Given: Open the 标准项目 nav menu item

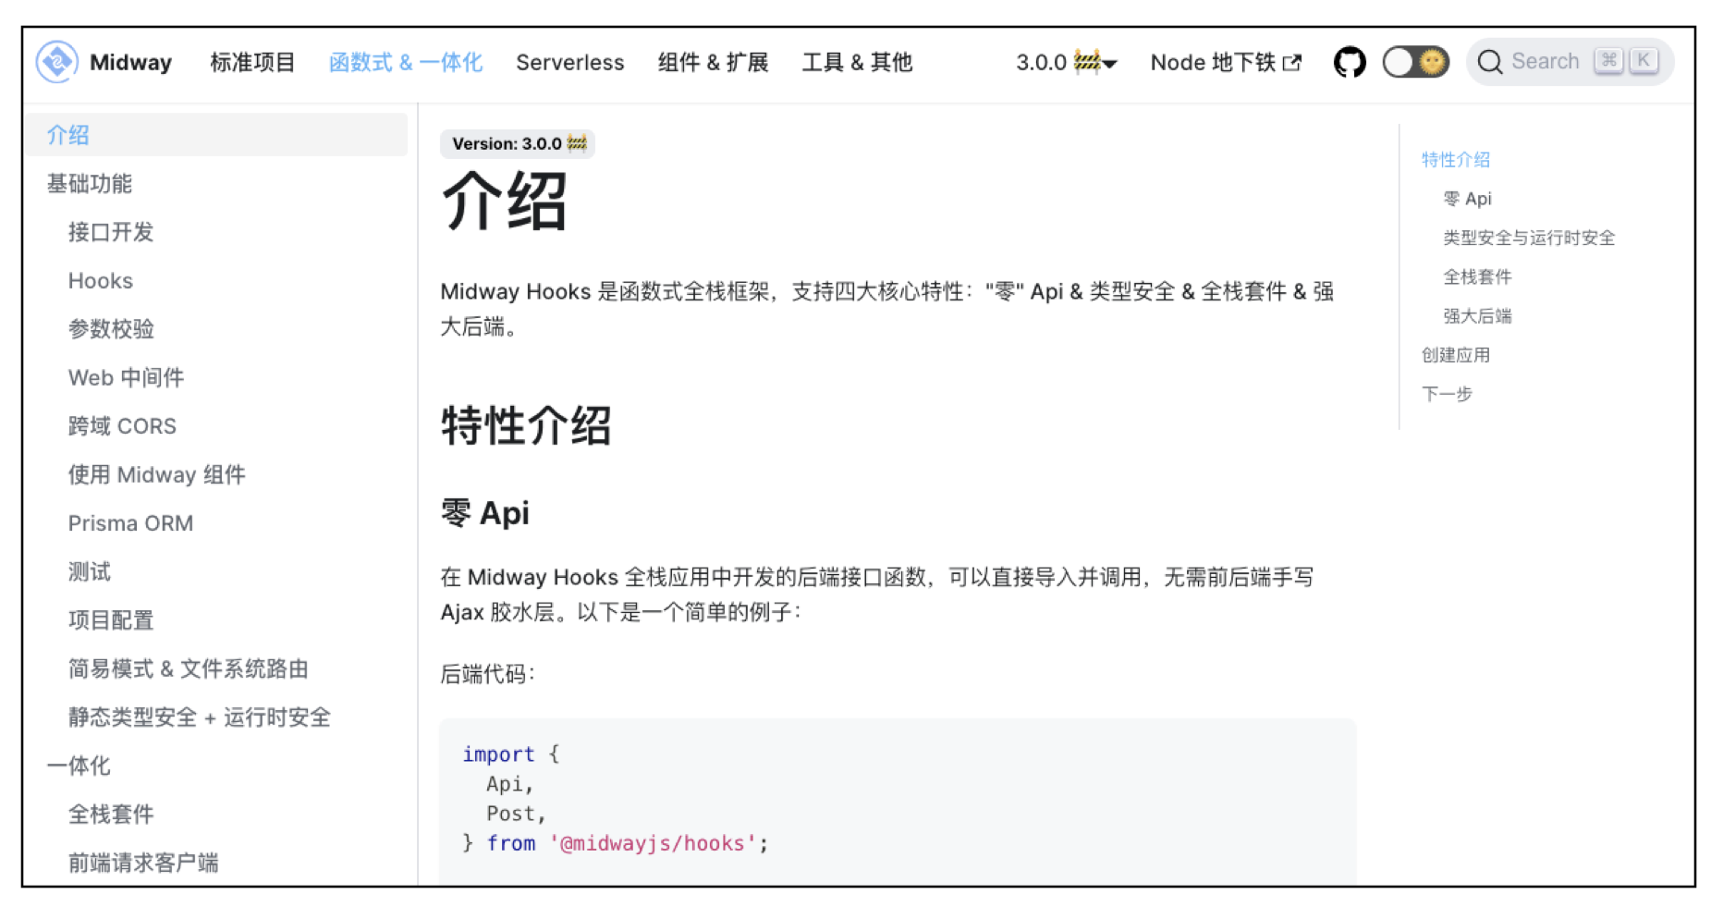Looking at the screenshot, I should point(252,62).
